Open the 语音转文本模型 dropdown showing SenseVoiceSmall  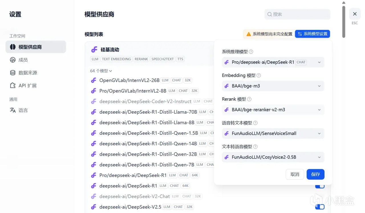(273, 133)
